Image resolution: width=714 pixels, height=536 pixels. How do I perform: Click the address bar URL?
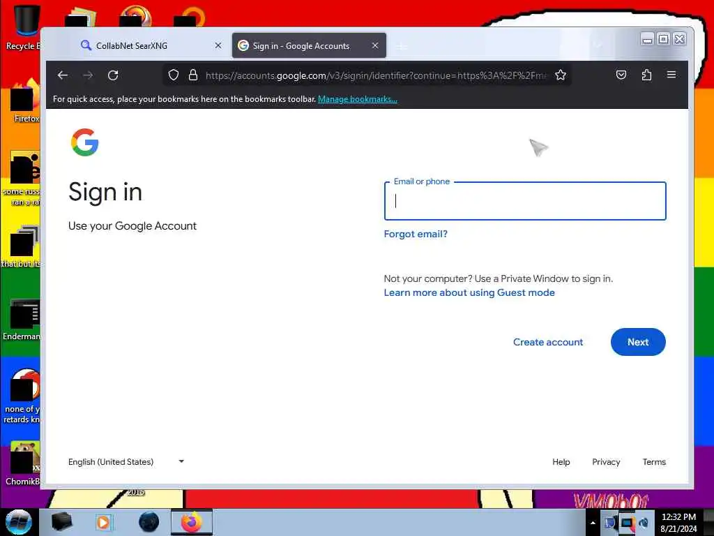(376, 75)
